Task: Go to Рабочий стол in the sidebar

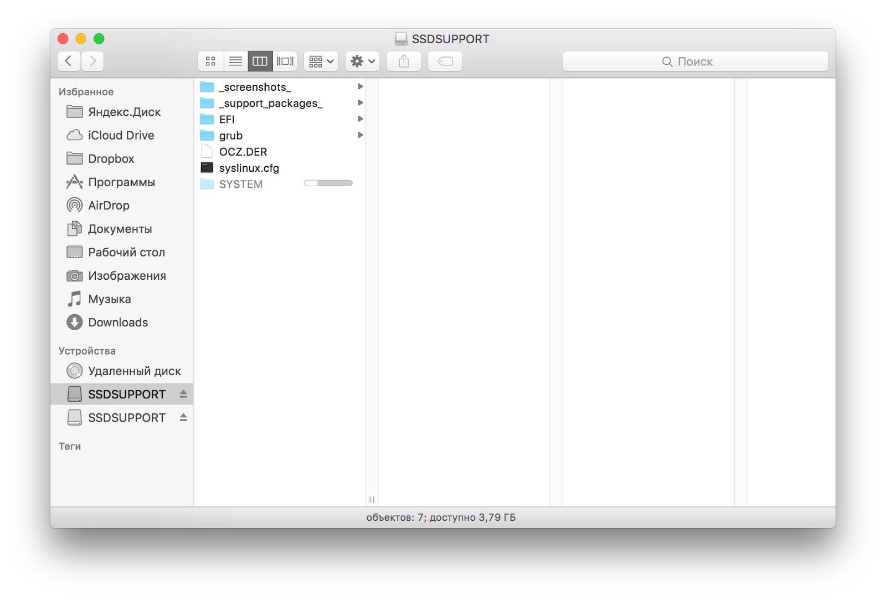Action: pos(122,252)
